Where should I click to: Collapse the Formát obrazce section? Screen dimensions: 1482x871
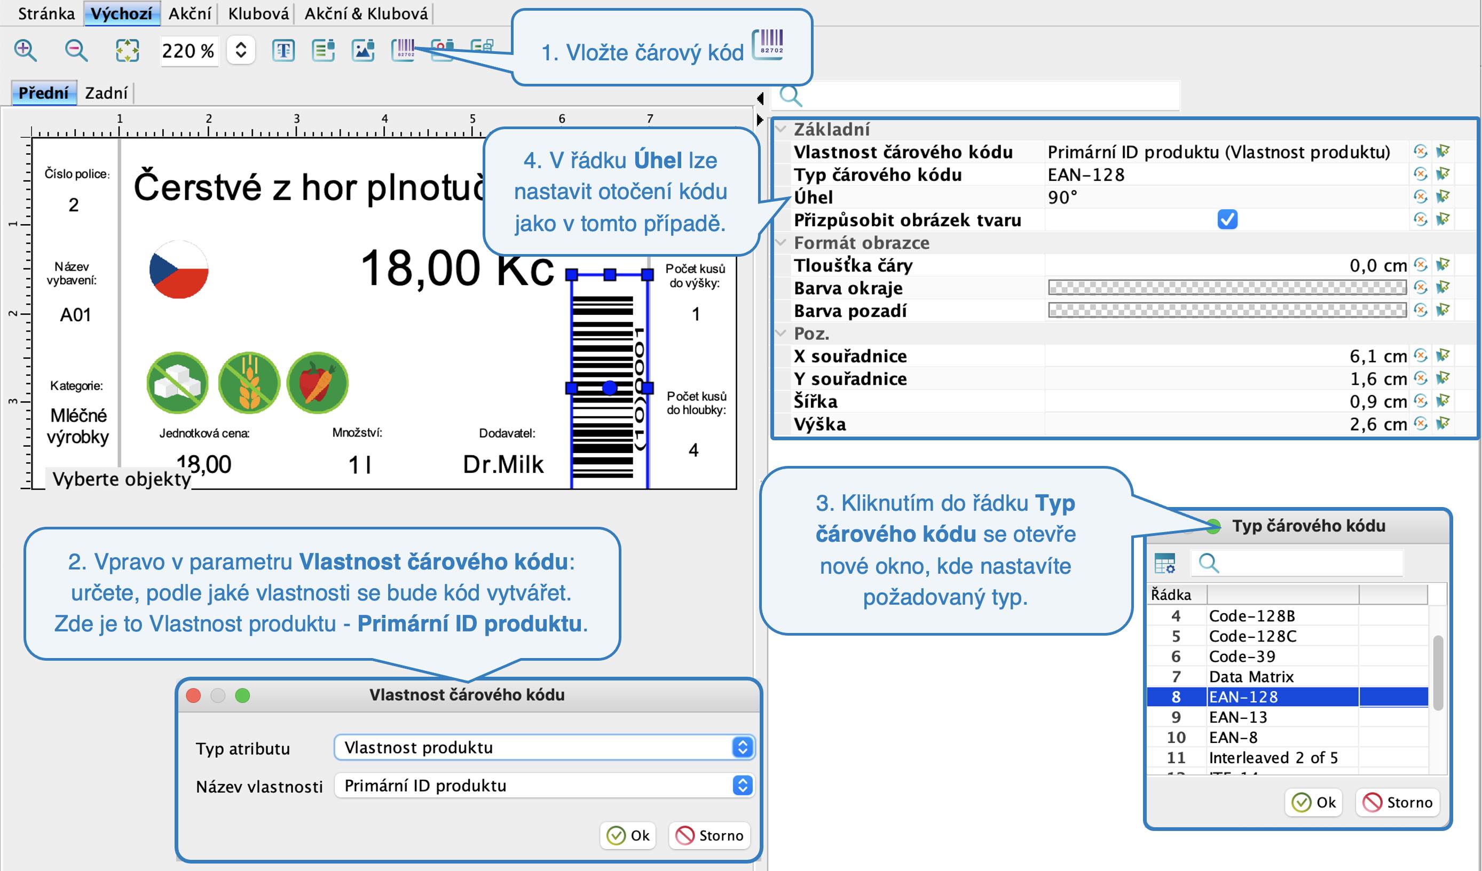782,242
